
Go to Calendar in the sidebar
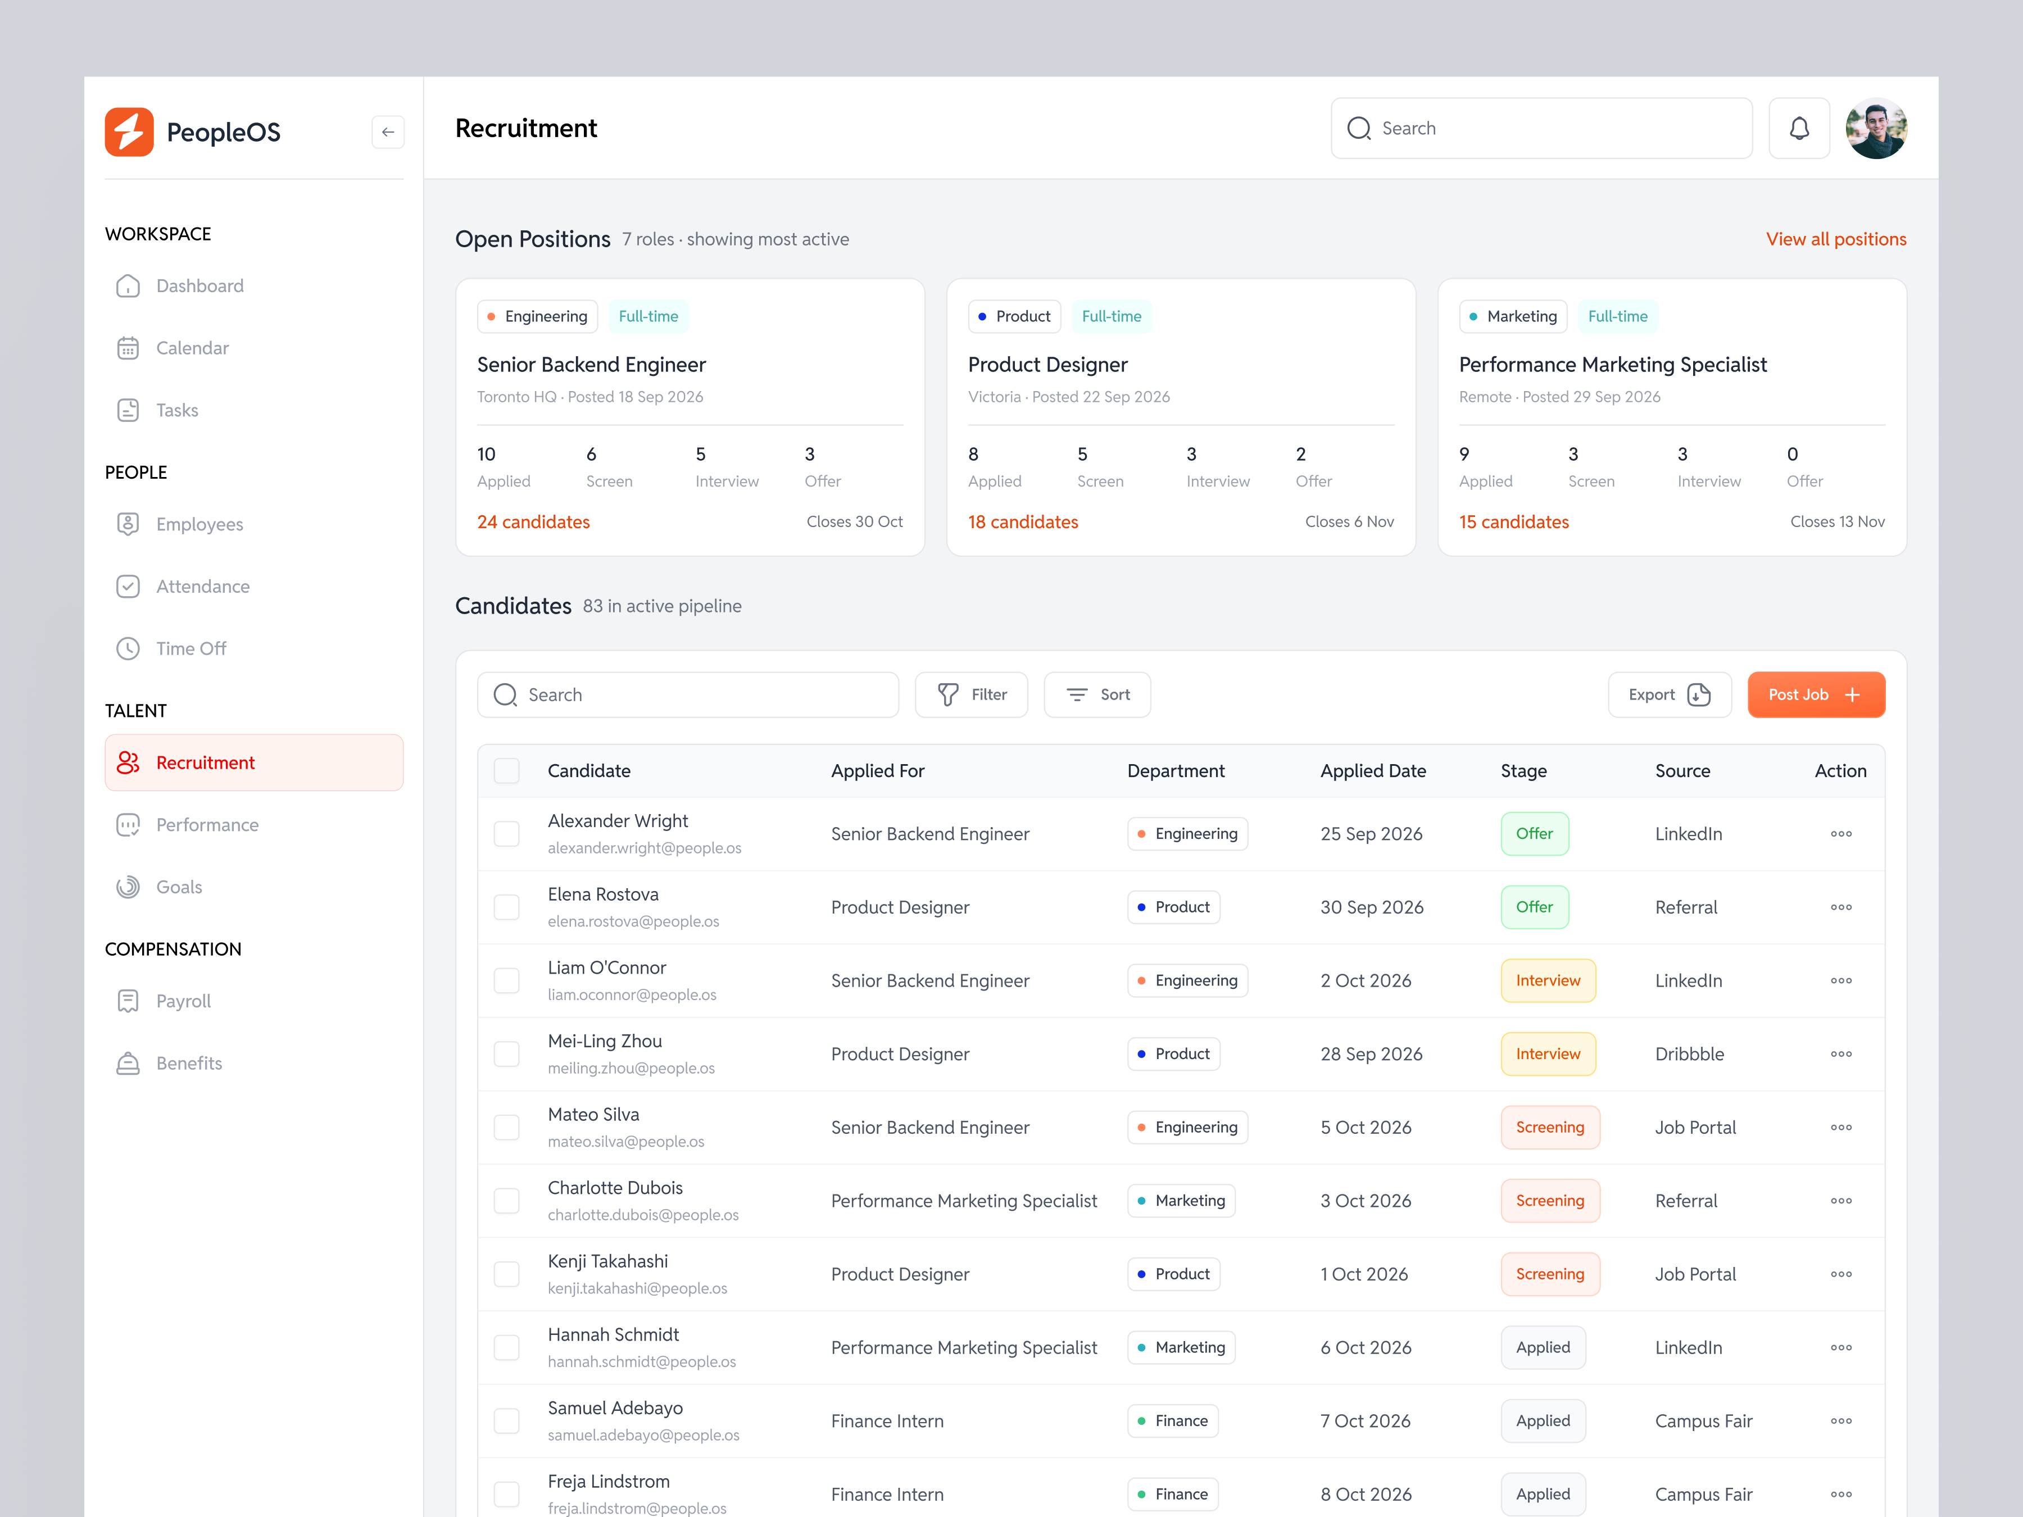254,348
